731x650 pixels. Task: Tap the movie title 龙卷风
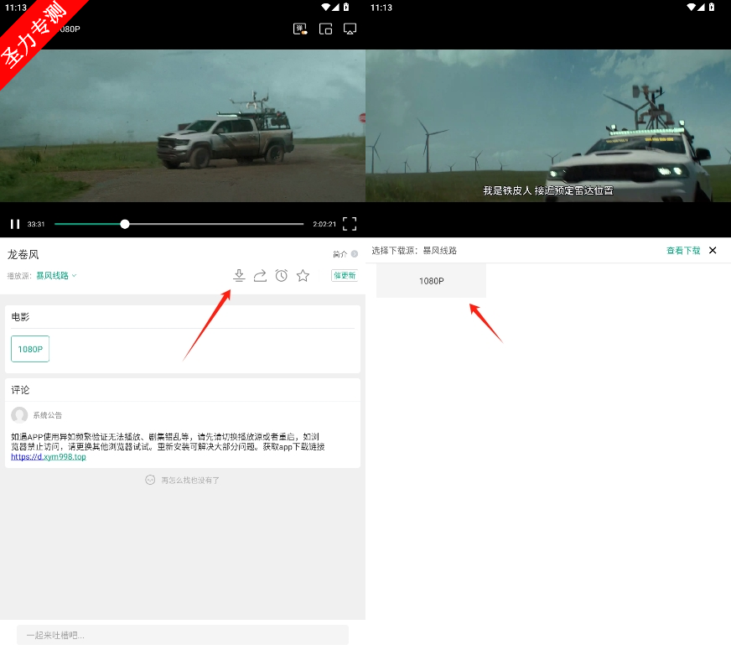tap(23, 255)
